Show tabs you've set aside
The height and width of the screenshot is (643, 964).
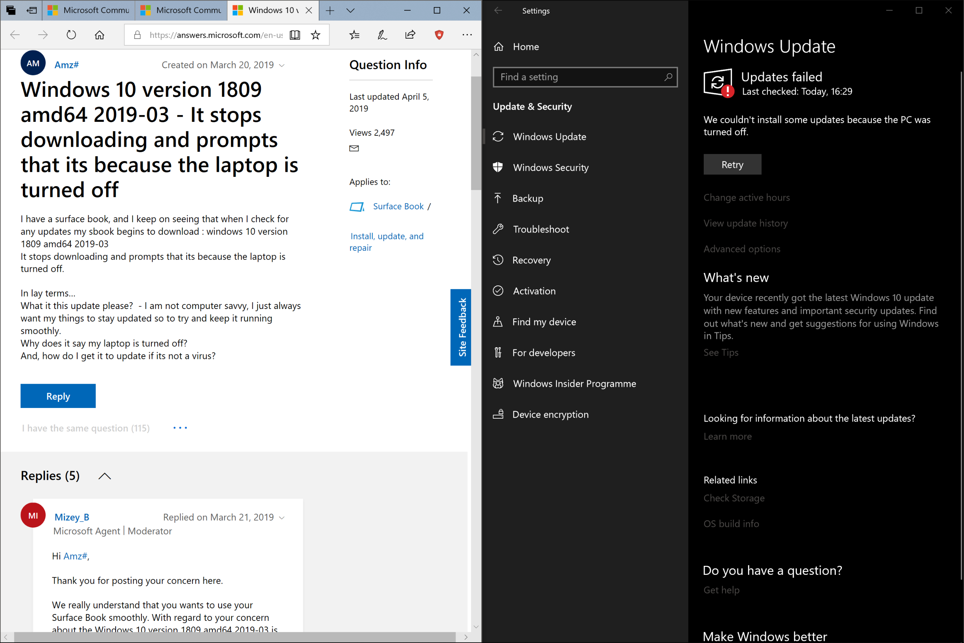point(11,10)
